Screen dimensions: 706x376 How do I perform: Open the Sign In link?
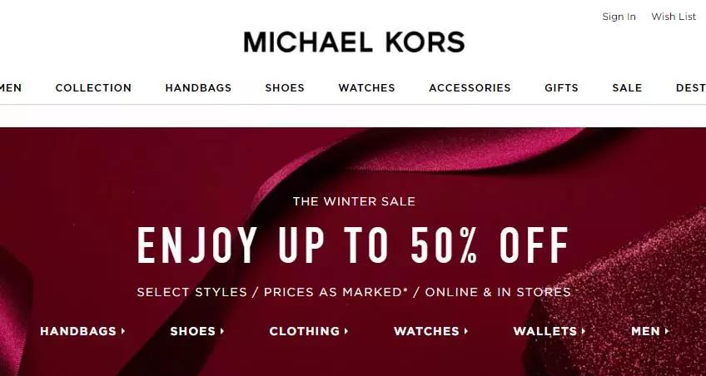pyautogui.click(x=619, y=17)
